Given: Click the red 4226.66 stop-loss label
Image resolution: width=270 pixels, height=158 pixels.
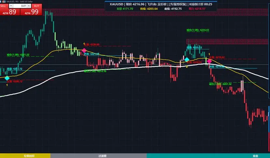Looking at the screenshot, I should pyautogui.click(x=92, y=44).
